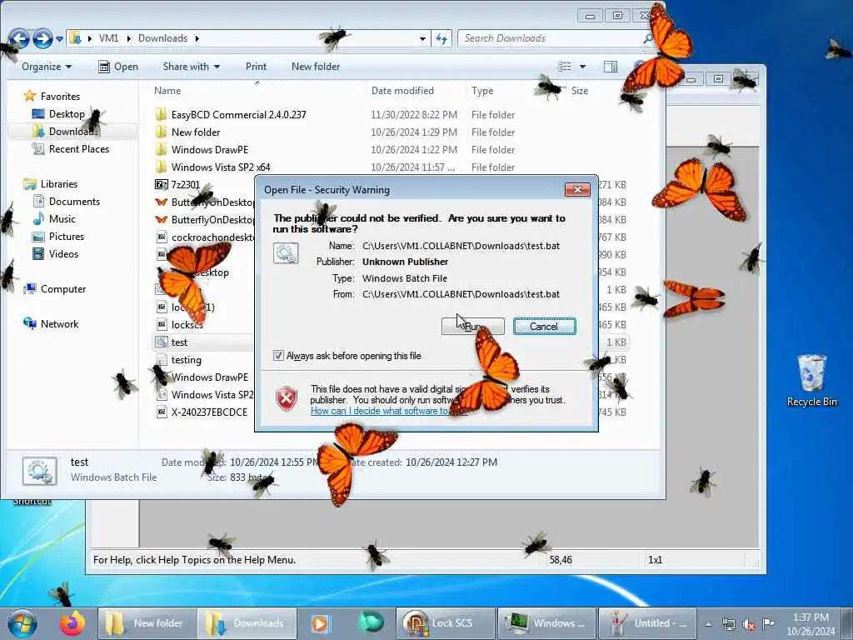Switch to the Lock SCS taskbar window
The width and height of the screenshot is (853, 640).
coord(445,623)
